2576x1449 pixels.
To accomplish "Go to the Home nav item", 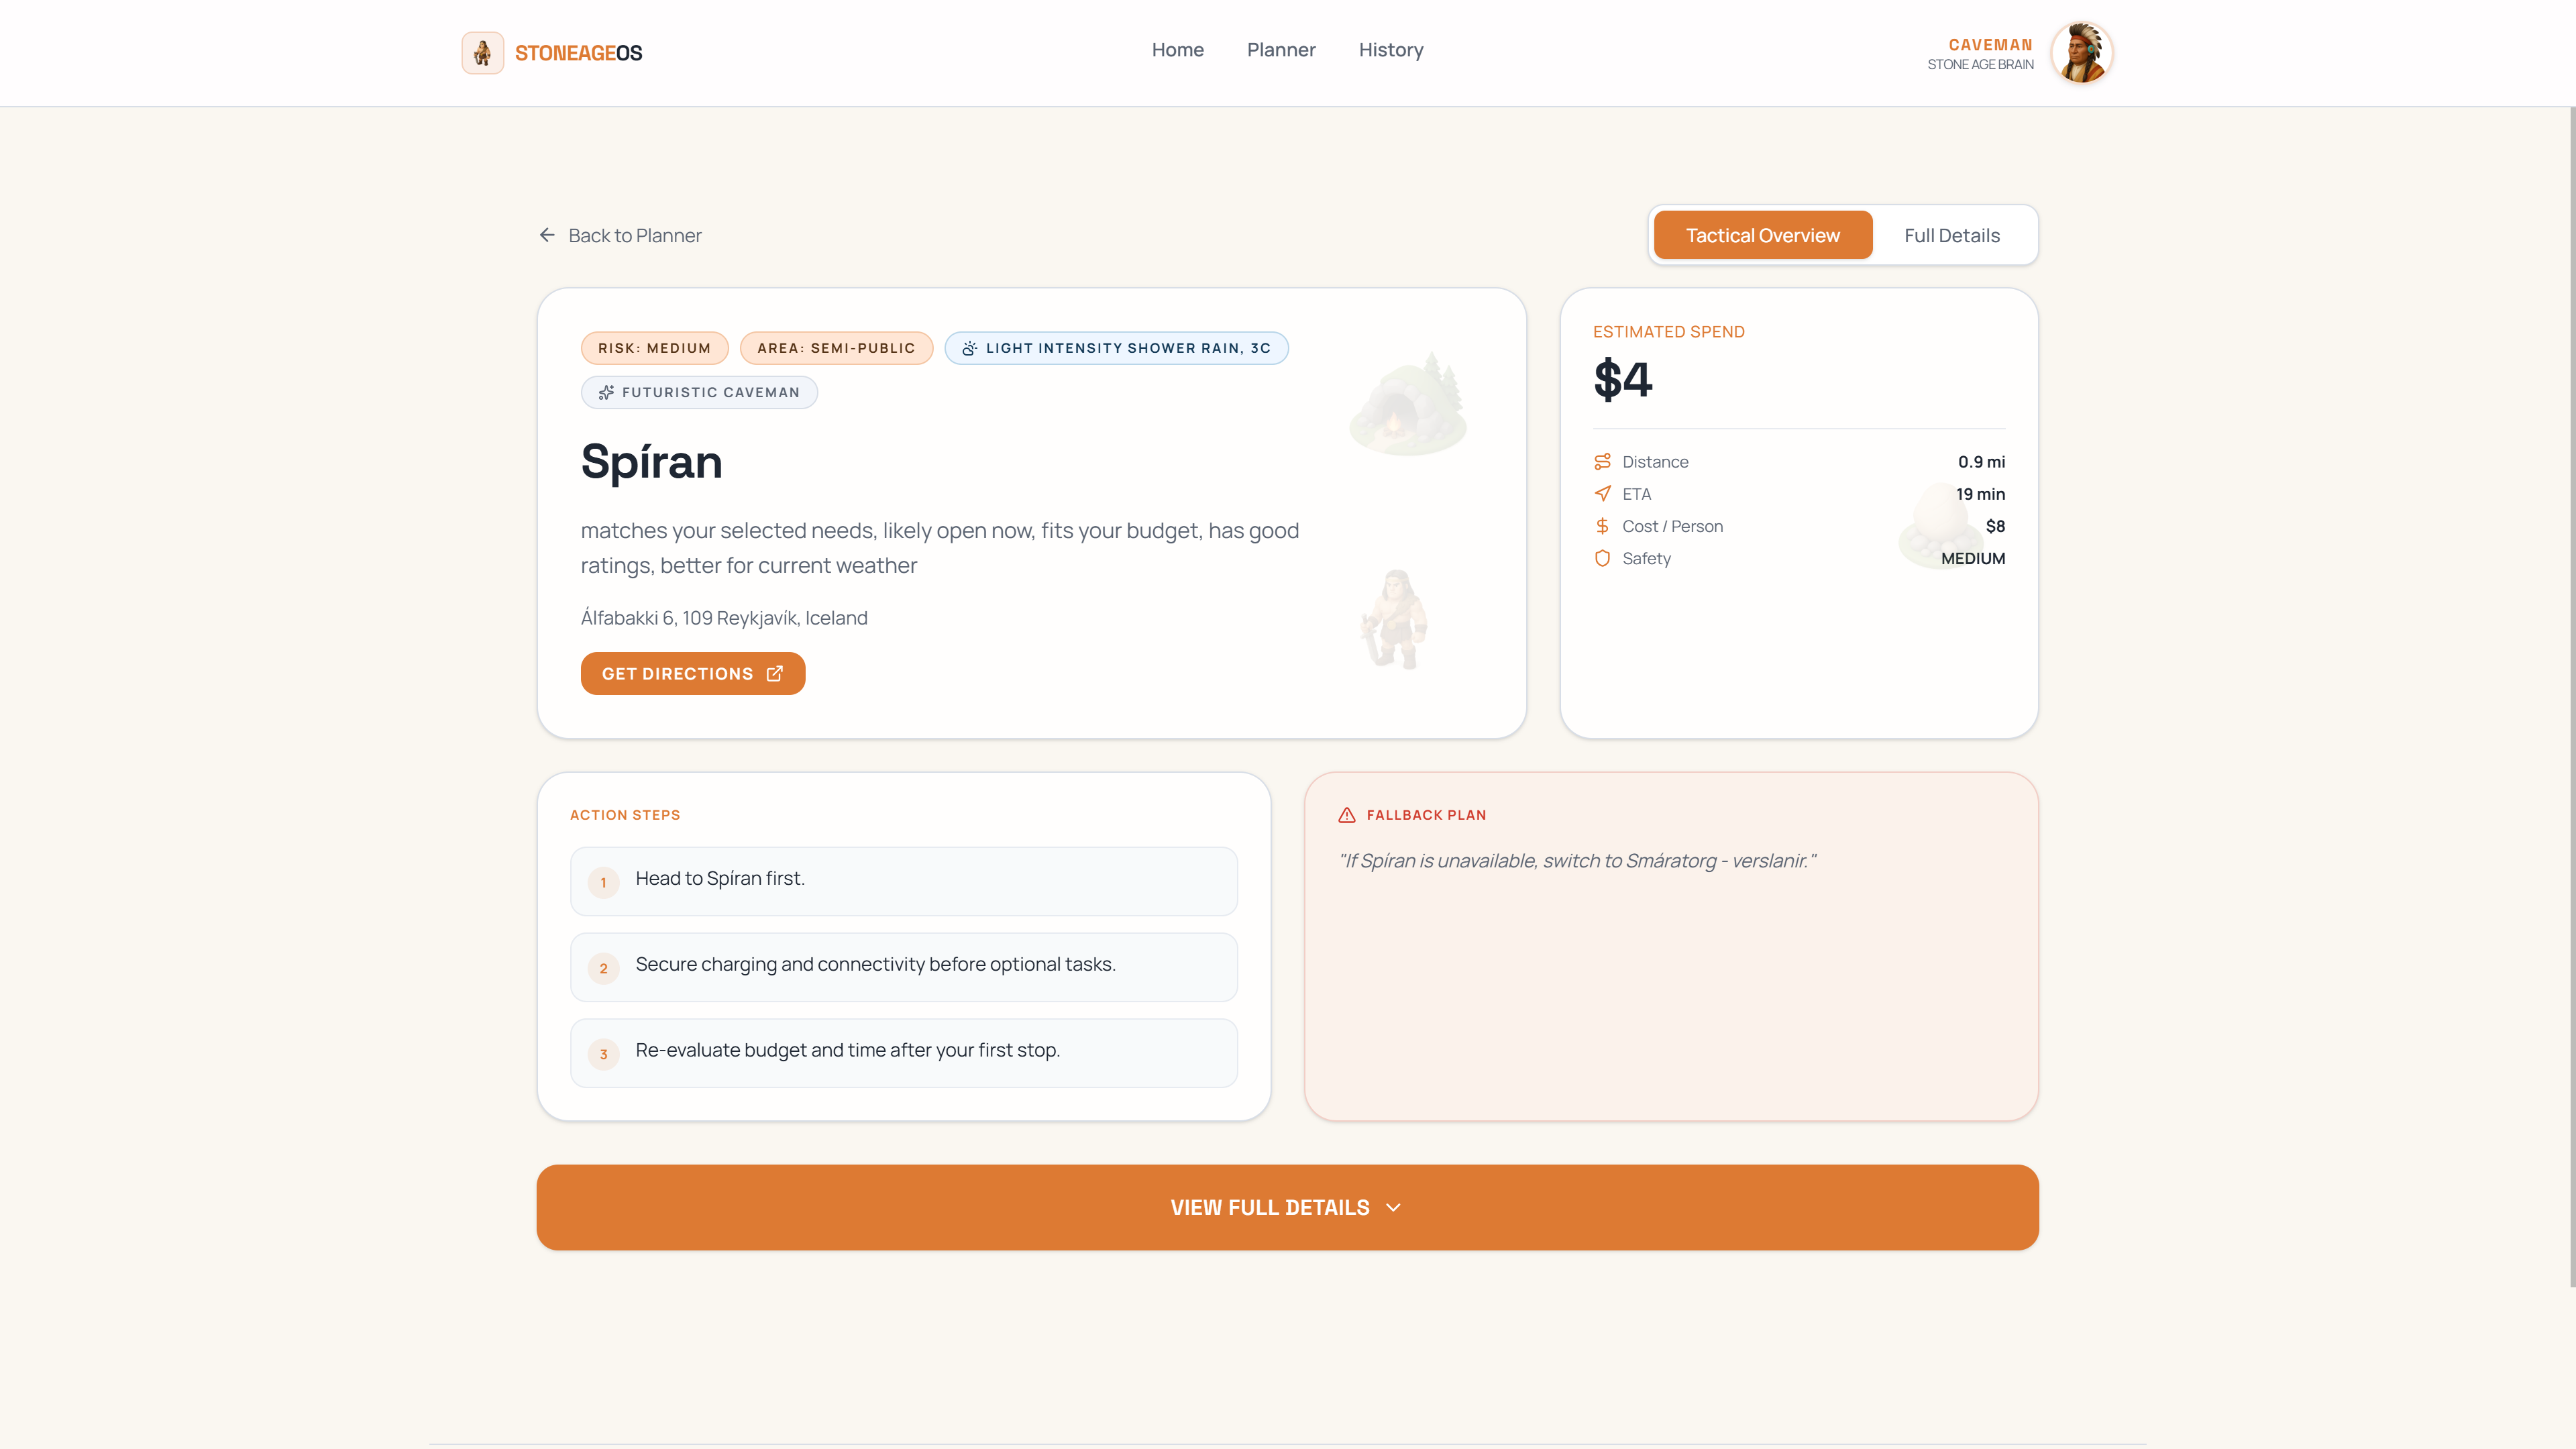I will pyautogui.click(x=1177, y=50).
